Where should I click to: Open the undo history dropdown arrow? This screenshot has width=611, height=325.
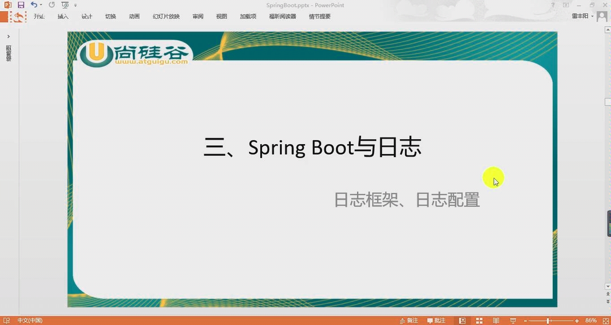click(41, 5)
